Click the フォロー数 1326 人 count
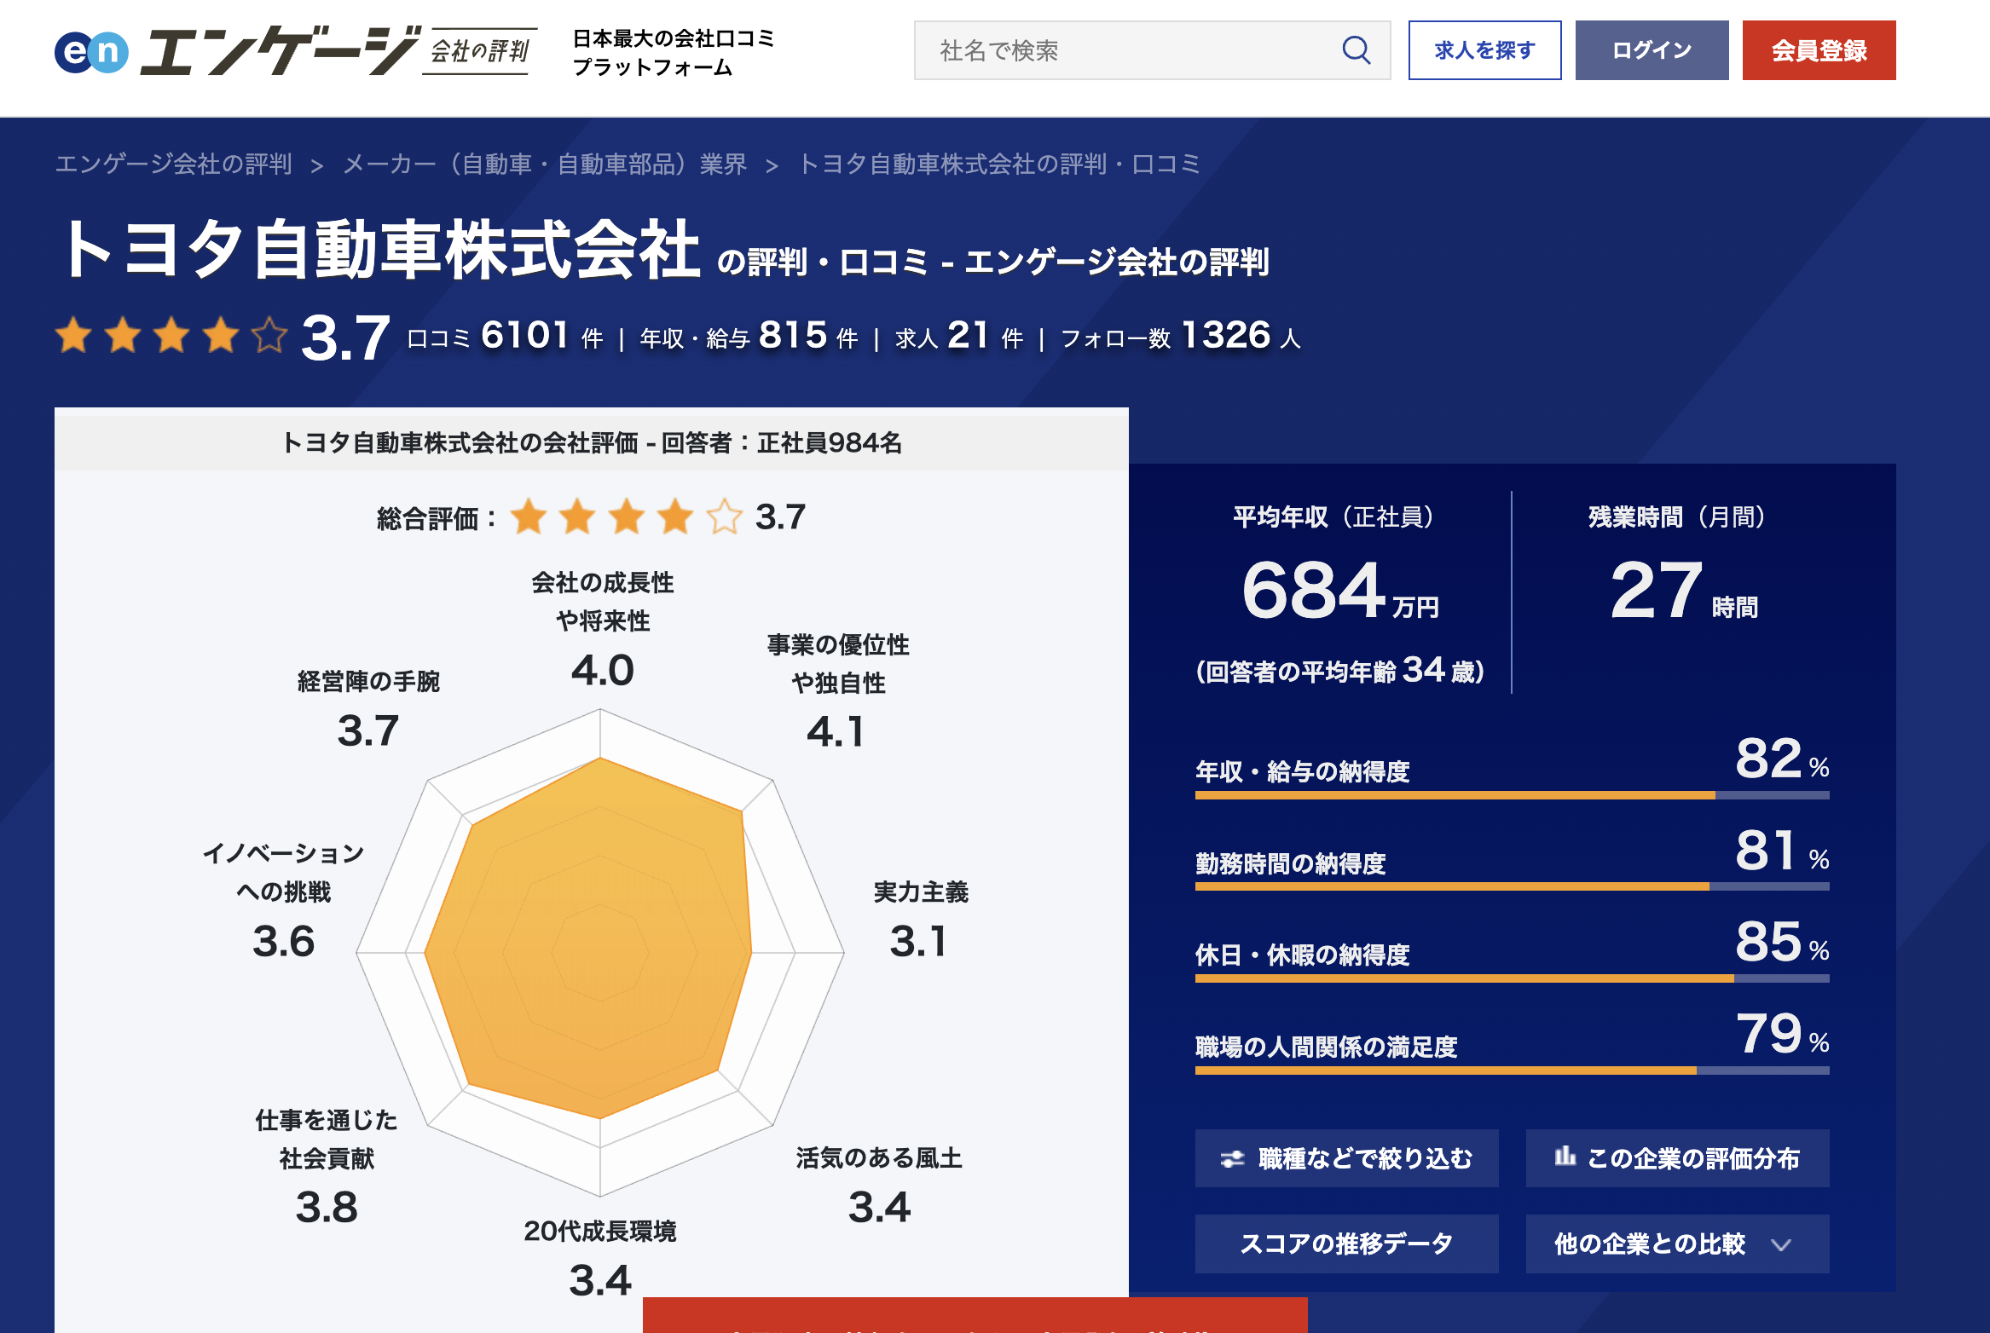This screenshot has width=1990, height=1333. (x=1181, y=336)
